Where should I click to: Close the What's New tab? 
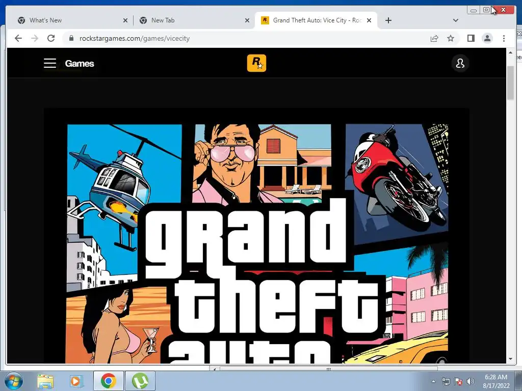point(125,20)
